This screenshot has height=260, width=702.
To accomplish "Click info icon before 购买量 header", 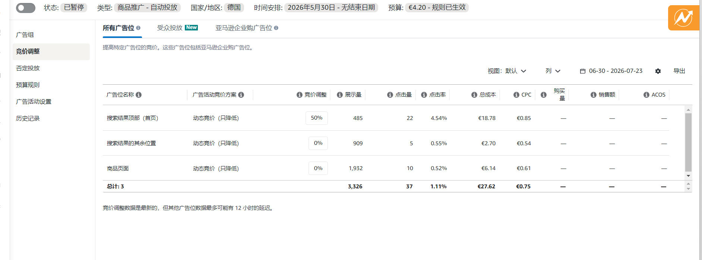I will click(544, 95).
